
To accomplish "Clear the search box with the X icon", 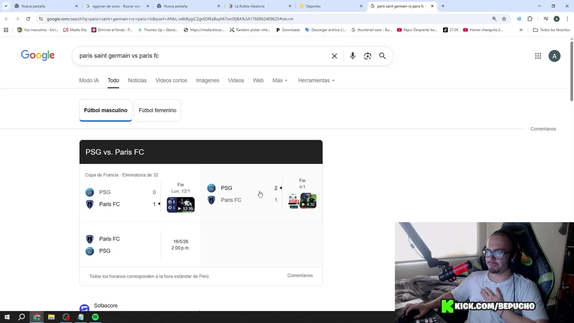I will [335, 56].
